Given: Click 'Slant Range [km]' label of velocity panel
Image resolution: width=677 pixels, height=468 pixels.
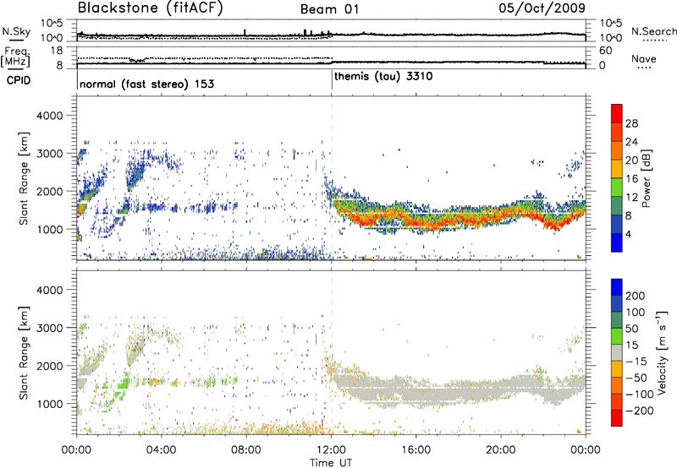Looking at the screenshot, I should pyautogui.click(x=24, y=353).
